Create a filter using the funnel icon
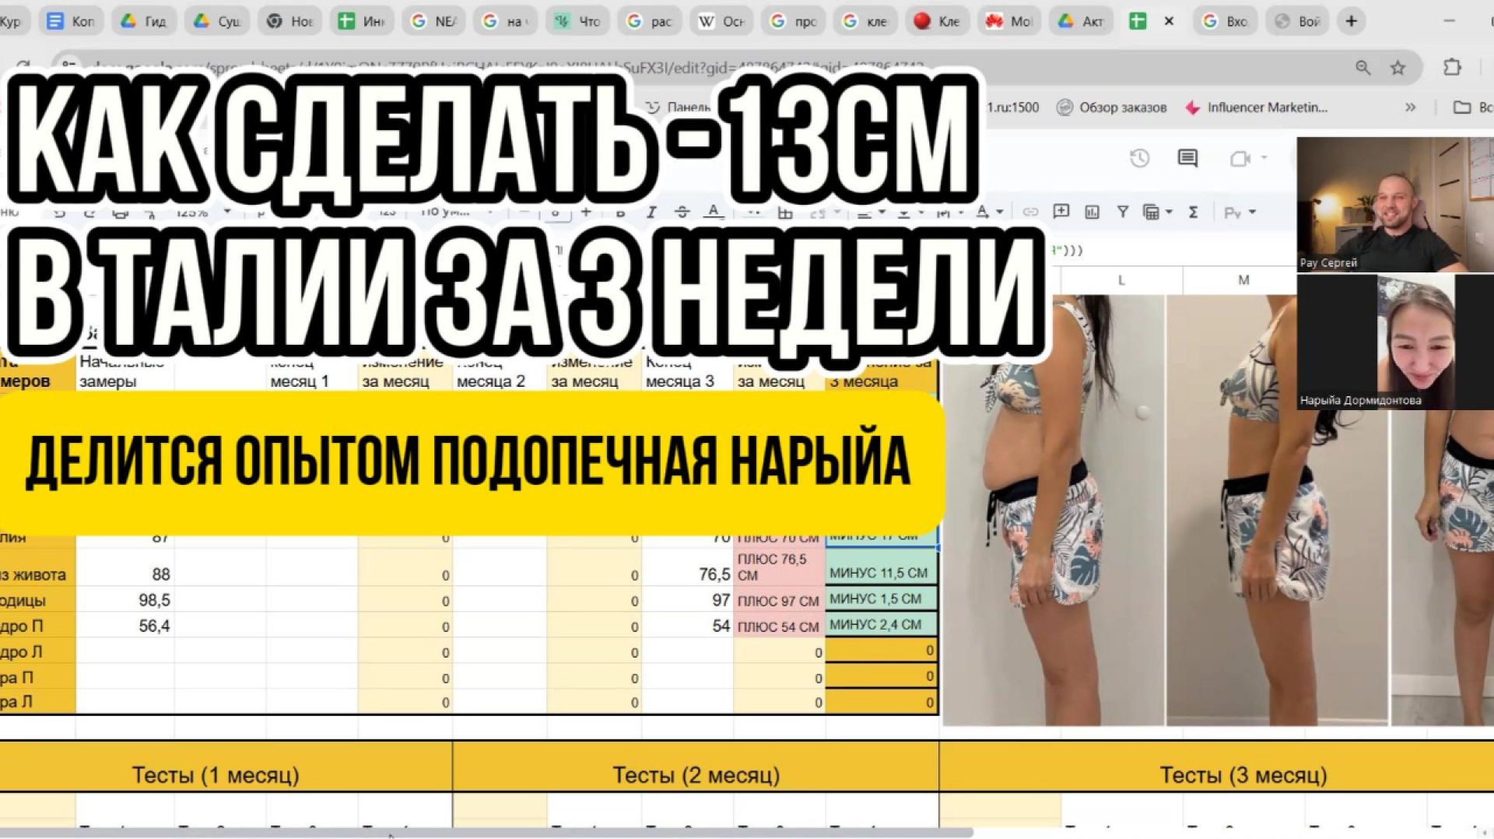 coord(1123,212)
